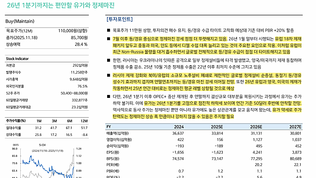The image size is (316, 178).
Task: Click shares outstanding '11,258만주'
Action: [79, 72]
